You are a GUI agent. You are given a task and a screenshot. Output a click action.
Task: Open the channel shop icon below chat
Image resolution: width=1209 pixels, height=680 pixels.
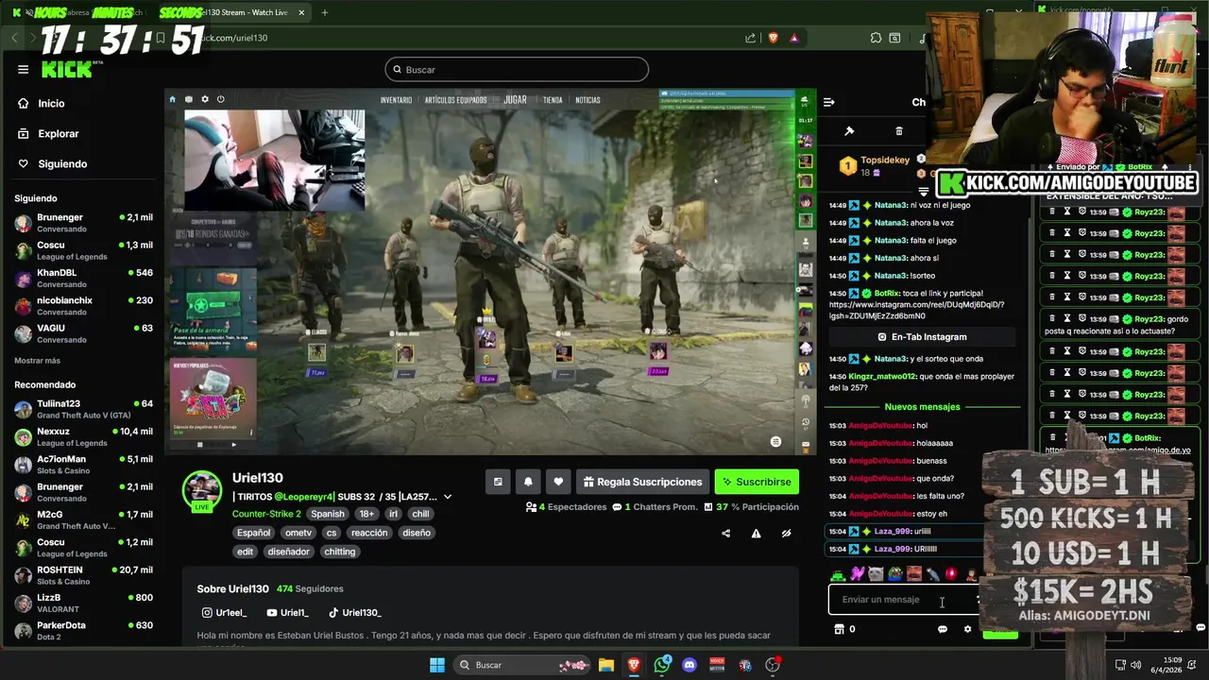pos(838,629)
